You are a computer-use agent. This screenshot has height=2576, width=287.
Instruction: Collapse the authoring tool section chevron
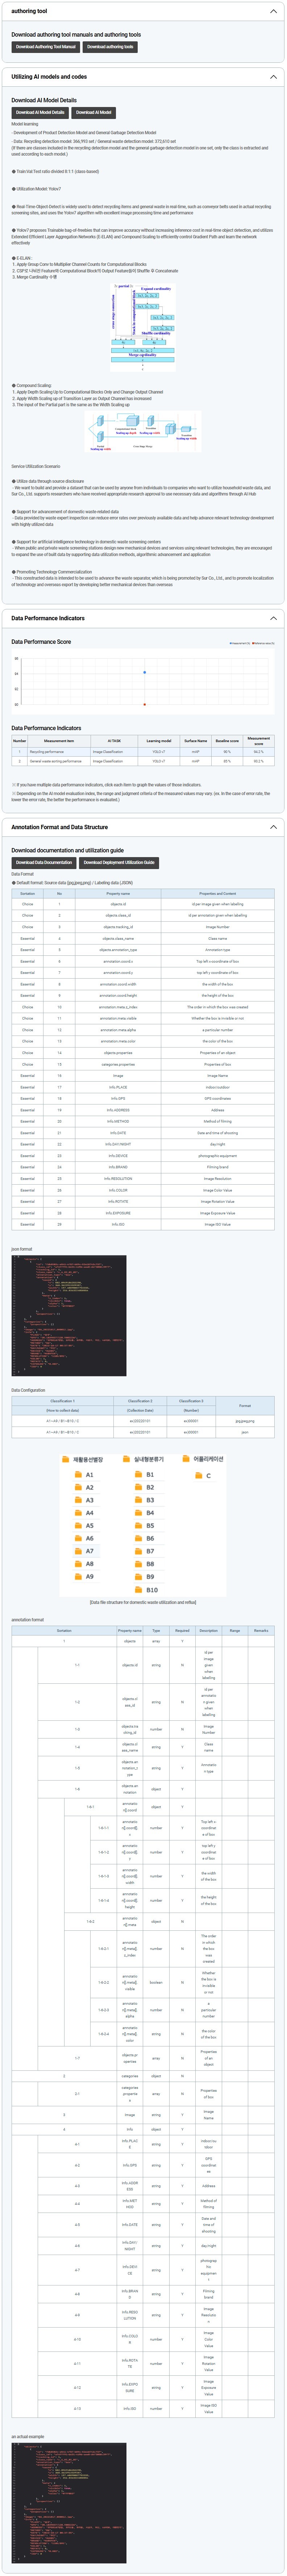click(x=273, y=11)
